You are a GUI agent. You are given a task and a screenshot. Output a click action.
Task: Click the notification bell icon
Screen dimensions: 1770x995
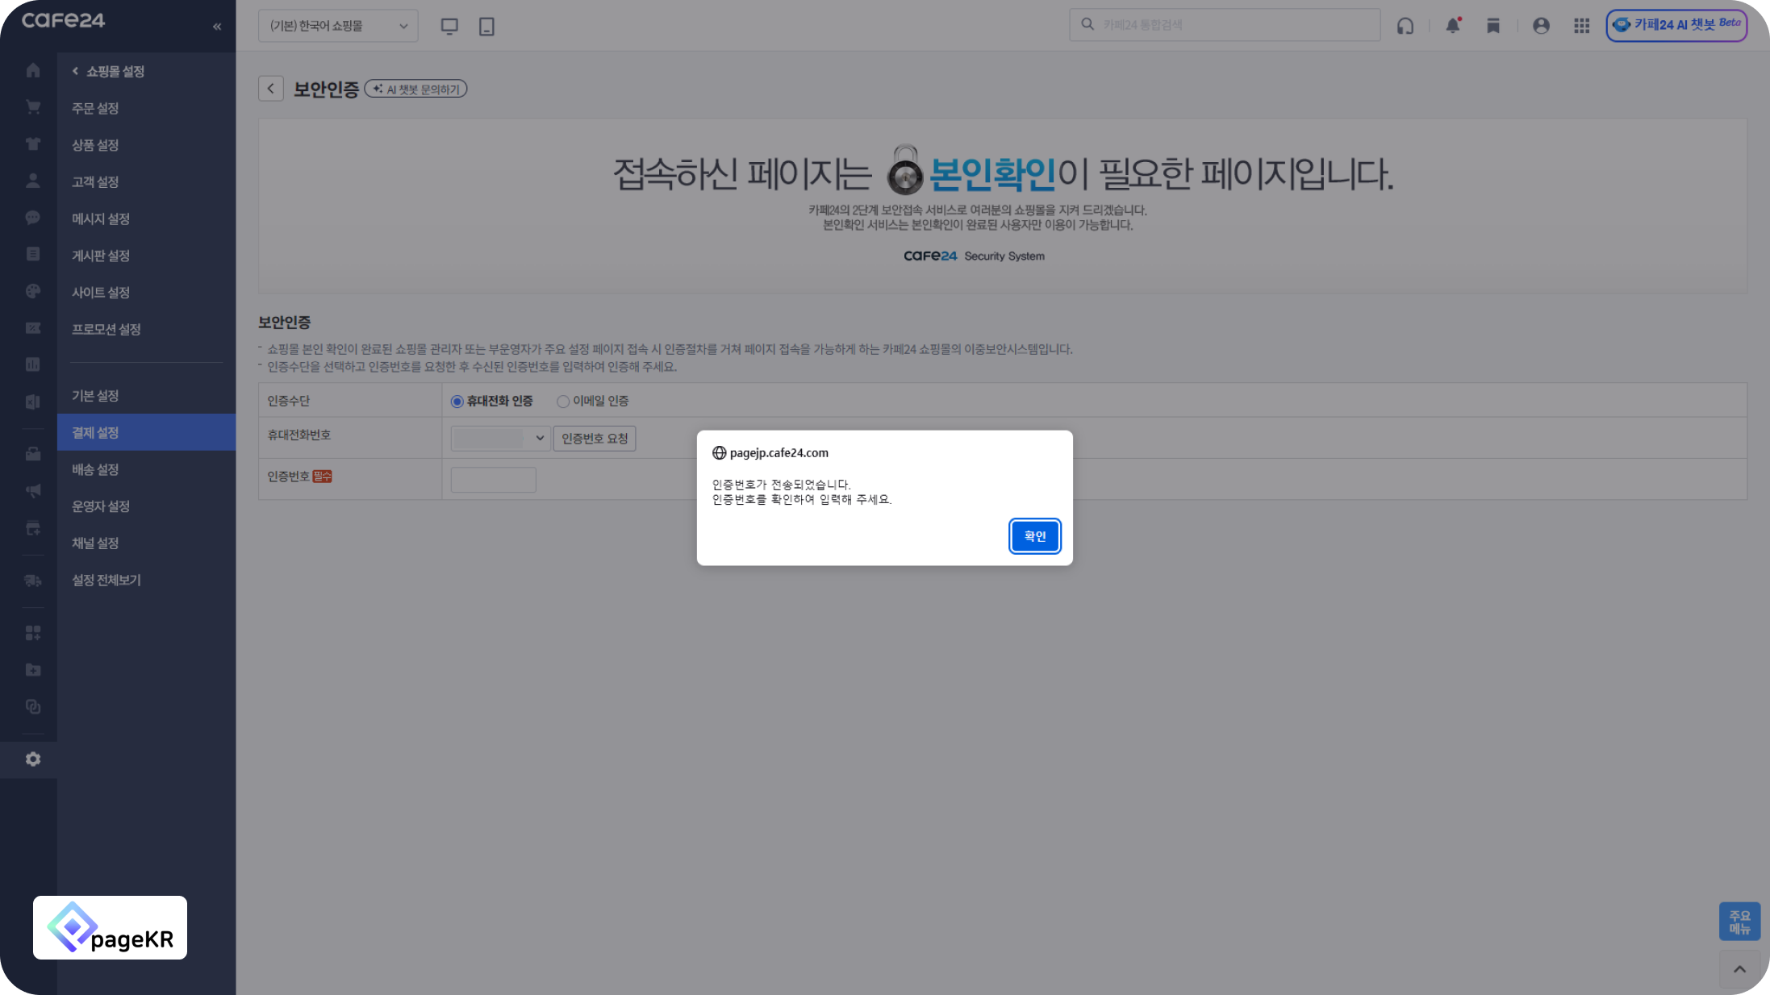(1452, 26)
